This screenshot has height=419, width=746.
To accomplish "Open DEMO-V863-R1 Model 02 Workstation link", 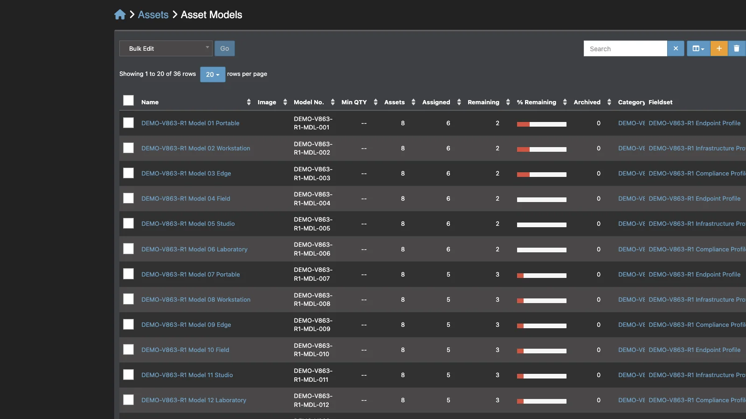I will tap(196, 148).
